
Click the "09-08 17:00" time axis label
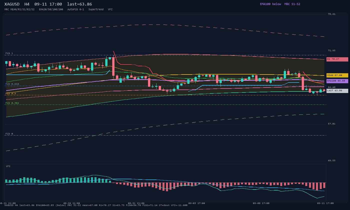click(261, 203)
